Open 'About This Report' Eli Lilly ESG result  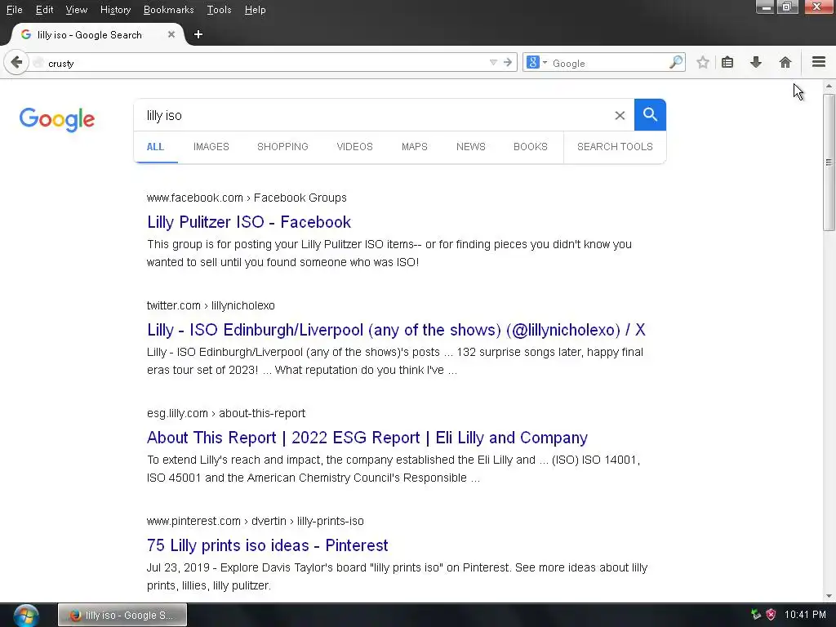(x=367, y=438)
